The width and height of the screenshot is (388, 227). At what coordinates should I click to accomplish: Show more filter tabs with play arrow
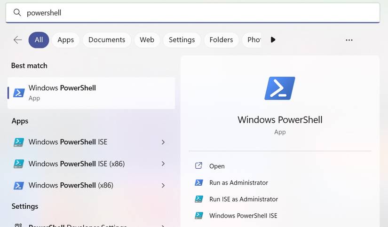[273, 39]
